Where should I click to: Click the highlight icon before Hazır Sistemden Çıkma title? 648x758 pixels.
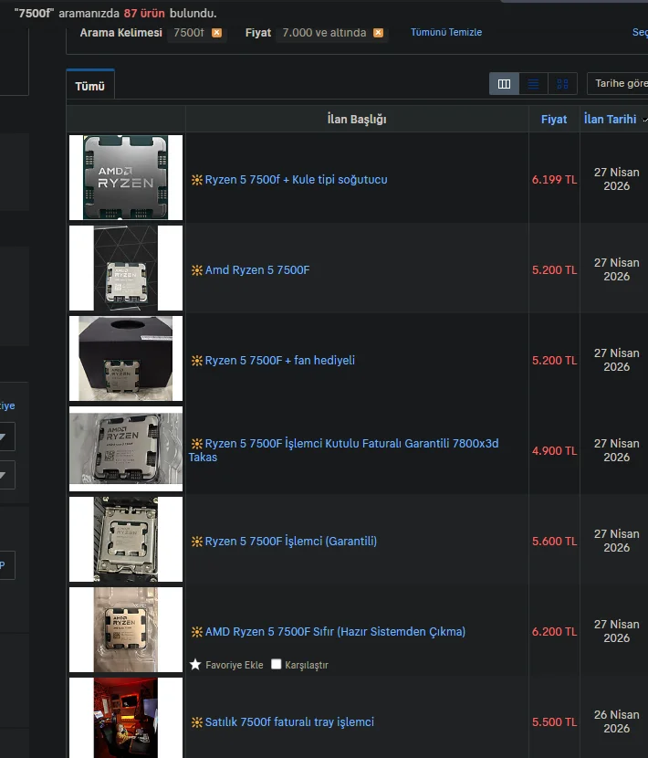196,632
